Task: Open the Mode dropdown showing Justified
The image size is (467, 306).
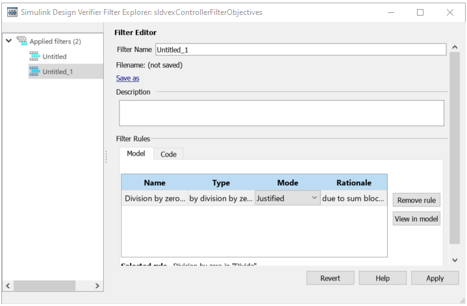Action: (x=287, y=198)
